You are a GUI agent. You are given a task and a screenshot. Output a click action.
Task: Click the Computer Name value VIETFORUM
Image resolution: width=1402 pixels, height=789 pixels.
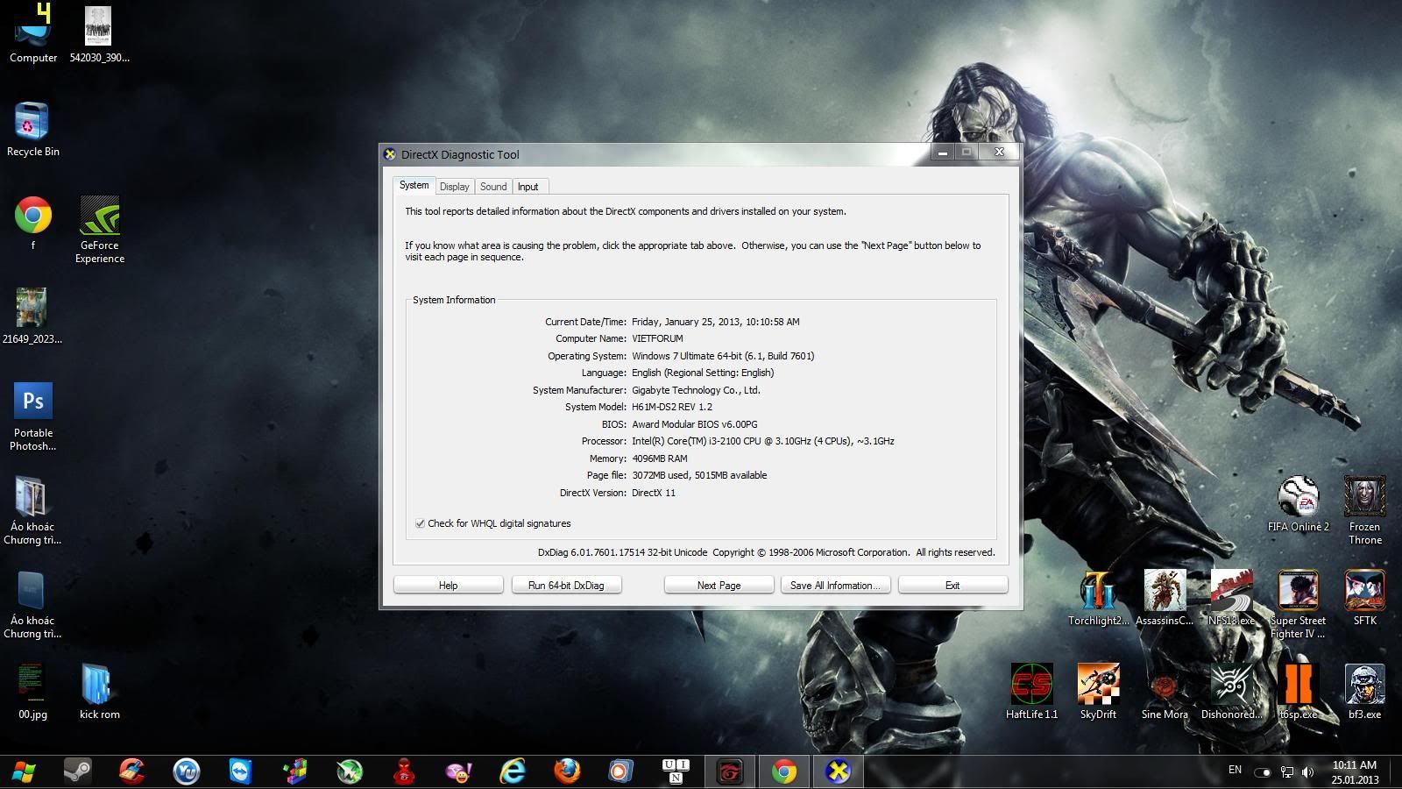[x=657, y=338]
